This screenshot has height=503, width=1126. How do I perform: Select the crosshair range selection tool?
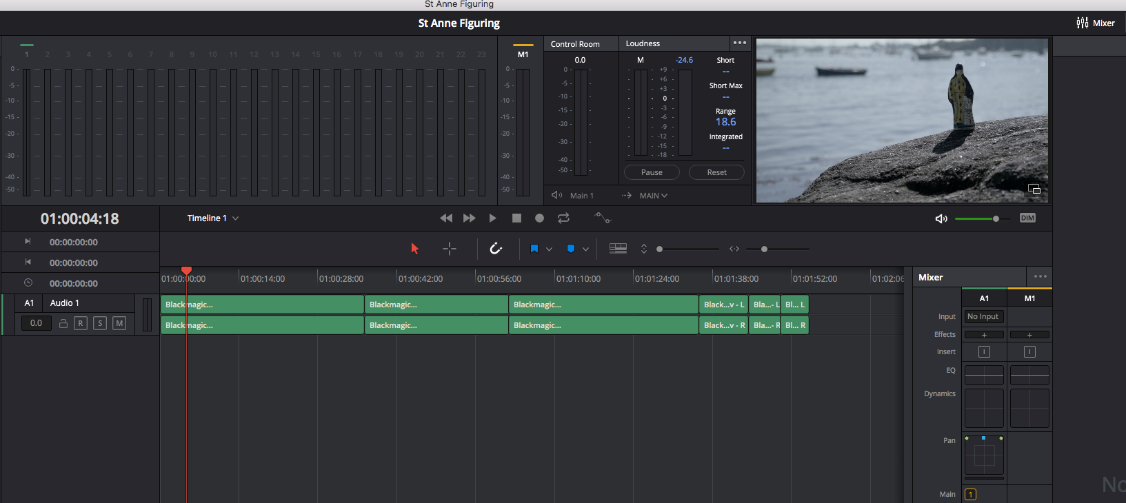450,249
